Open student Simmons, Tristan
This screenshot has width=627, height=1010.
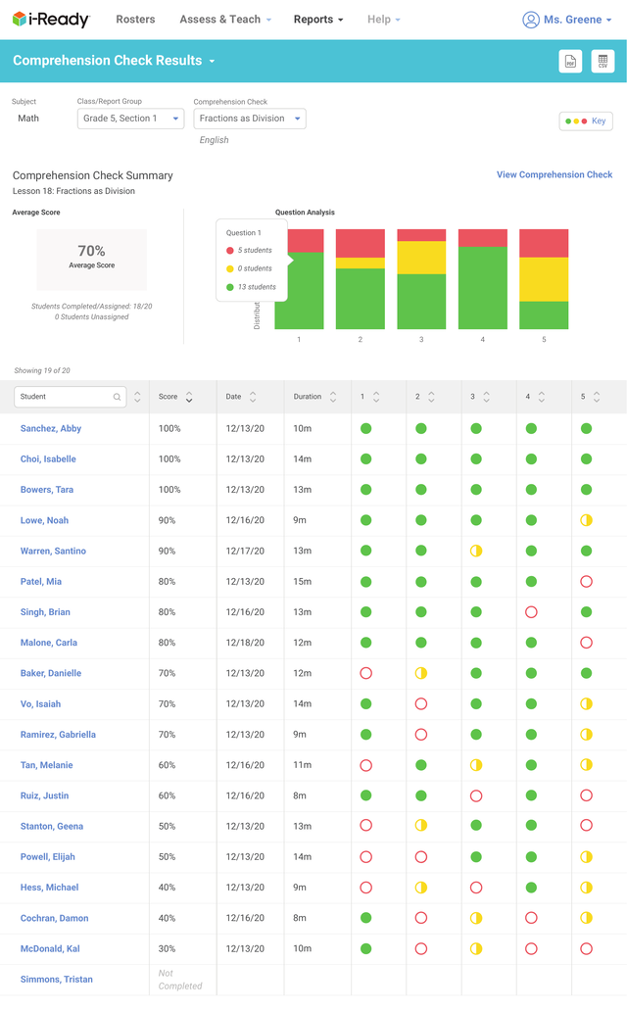(x=57, y=979)
